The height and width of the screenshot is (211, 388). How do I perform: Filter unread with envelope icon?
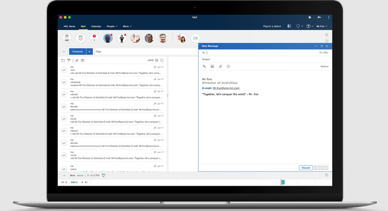(x=82, y=61)
